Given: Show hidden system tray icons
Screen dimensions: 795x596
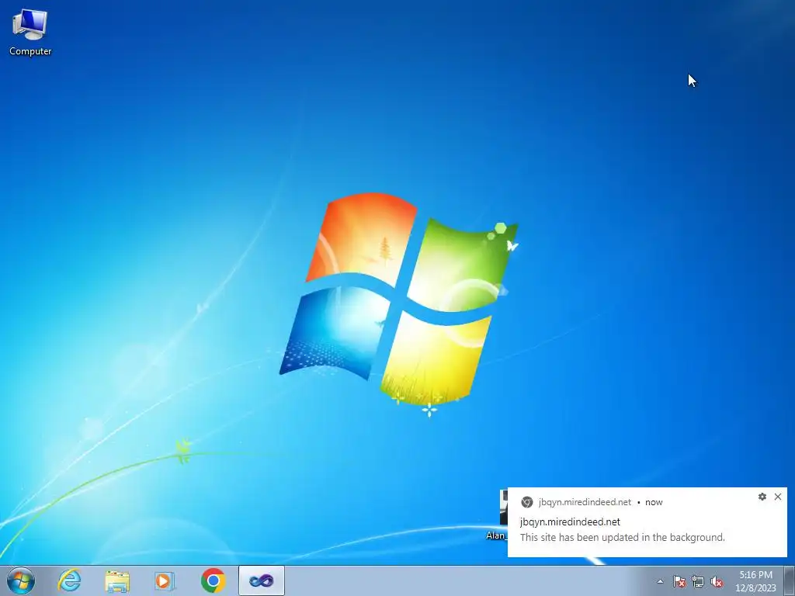Looking at the screenshot, I should point(660,581).
